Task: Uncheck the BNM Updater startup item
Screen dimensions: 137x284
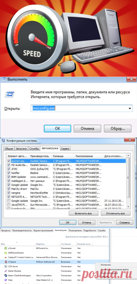Action: (9, 177)
